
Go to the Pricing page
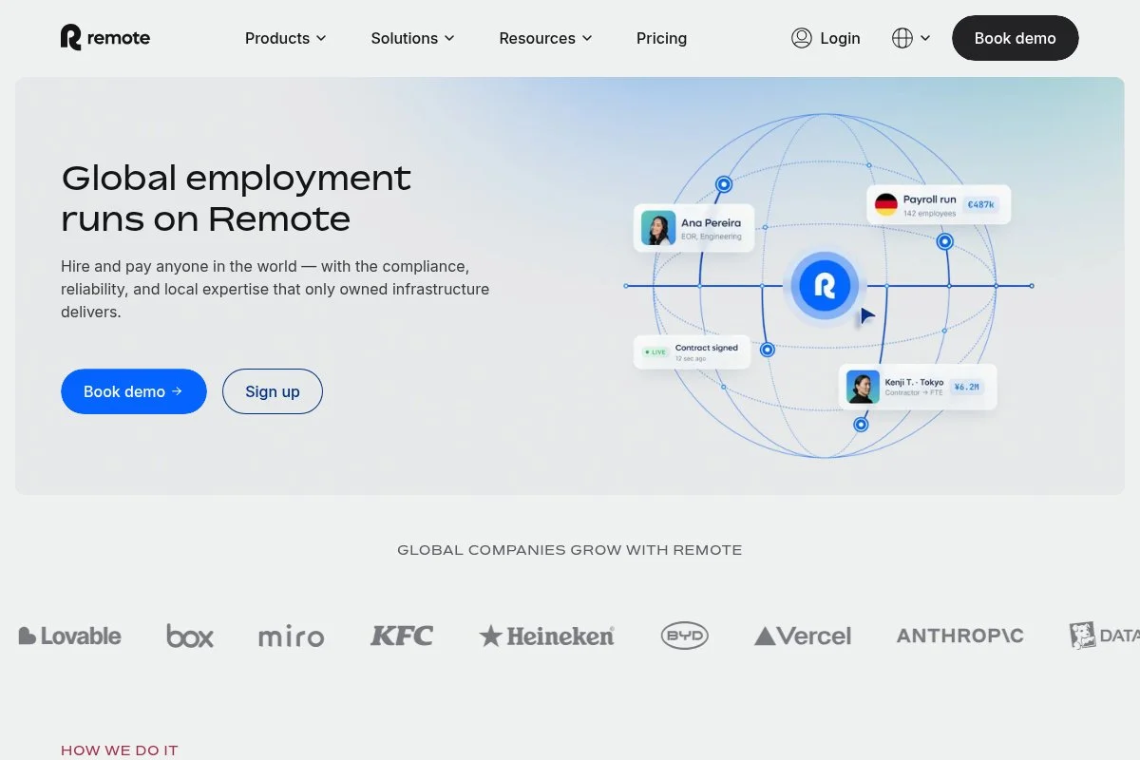pos(661,38)
